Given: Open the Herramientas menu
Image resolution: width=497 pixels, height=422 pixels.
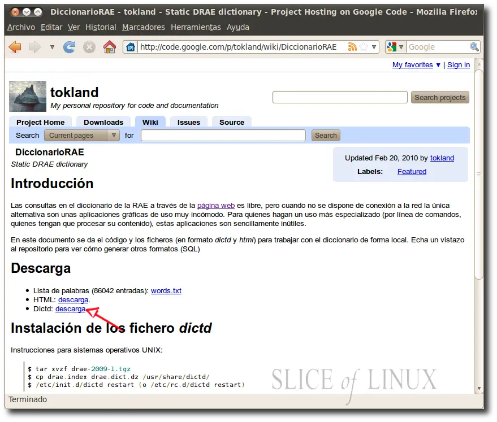Looking at the screenshot, I should 196,27.
